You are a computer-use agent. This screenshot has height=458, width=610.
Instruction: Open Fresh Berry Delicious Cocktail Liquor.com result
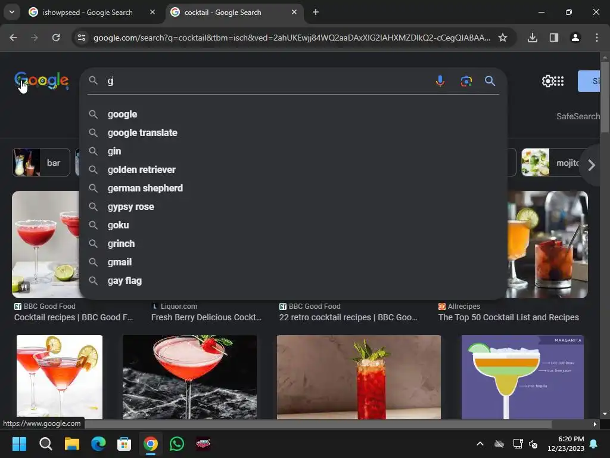206,317
